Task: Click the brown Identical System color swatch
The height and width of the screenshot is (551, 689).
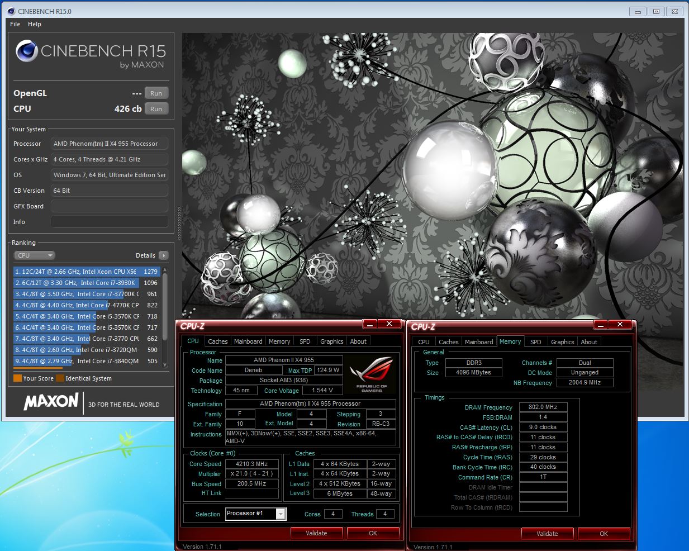Action: (x=60, y=378)
